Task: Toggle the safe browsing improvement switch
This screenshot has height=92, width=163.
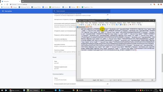Action: click(x=107, y=15)
